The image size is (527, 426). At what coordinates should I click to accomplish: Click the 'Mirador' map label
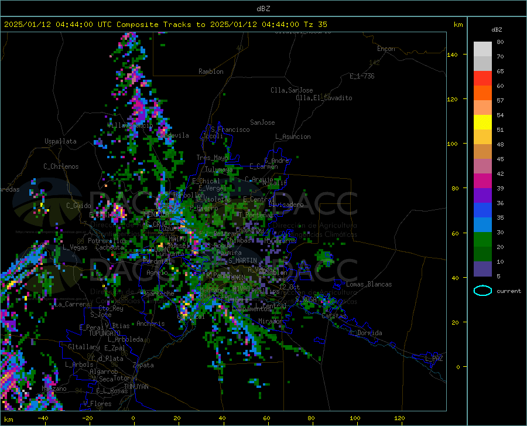click(x=271, y=321)
